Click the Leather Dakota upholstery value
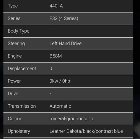This screenshot has height=139, width=140. coord(86,131)
